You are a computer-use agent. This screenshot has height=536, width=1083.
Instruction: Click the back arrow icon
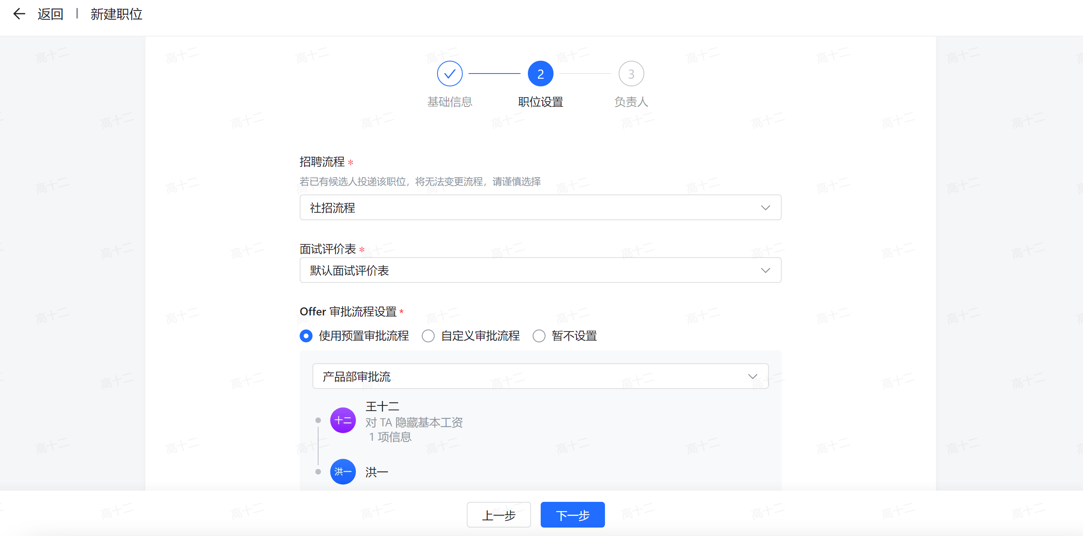coord(19,14)
